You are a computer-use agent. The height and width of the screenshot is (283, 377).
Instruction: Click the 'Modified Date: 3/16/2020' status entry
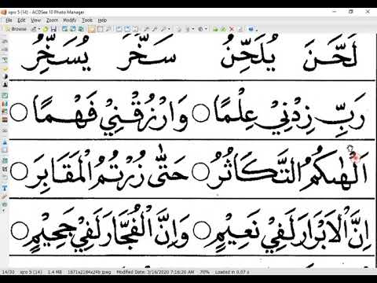tap(156, 272)
